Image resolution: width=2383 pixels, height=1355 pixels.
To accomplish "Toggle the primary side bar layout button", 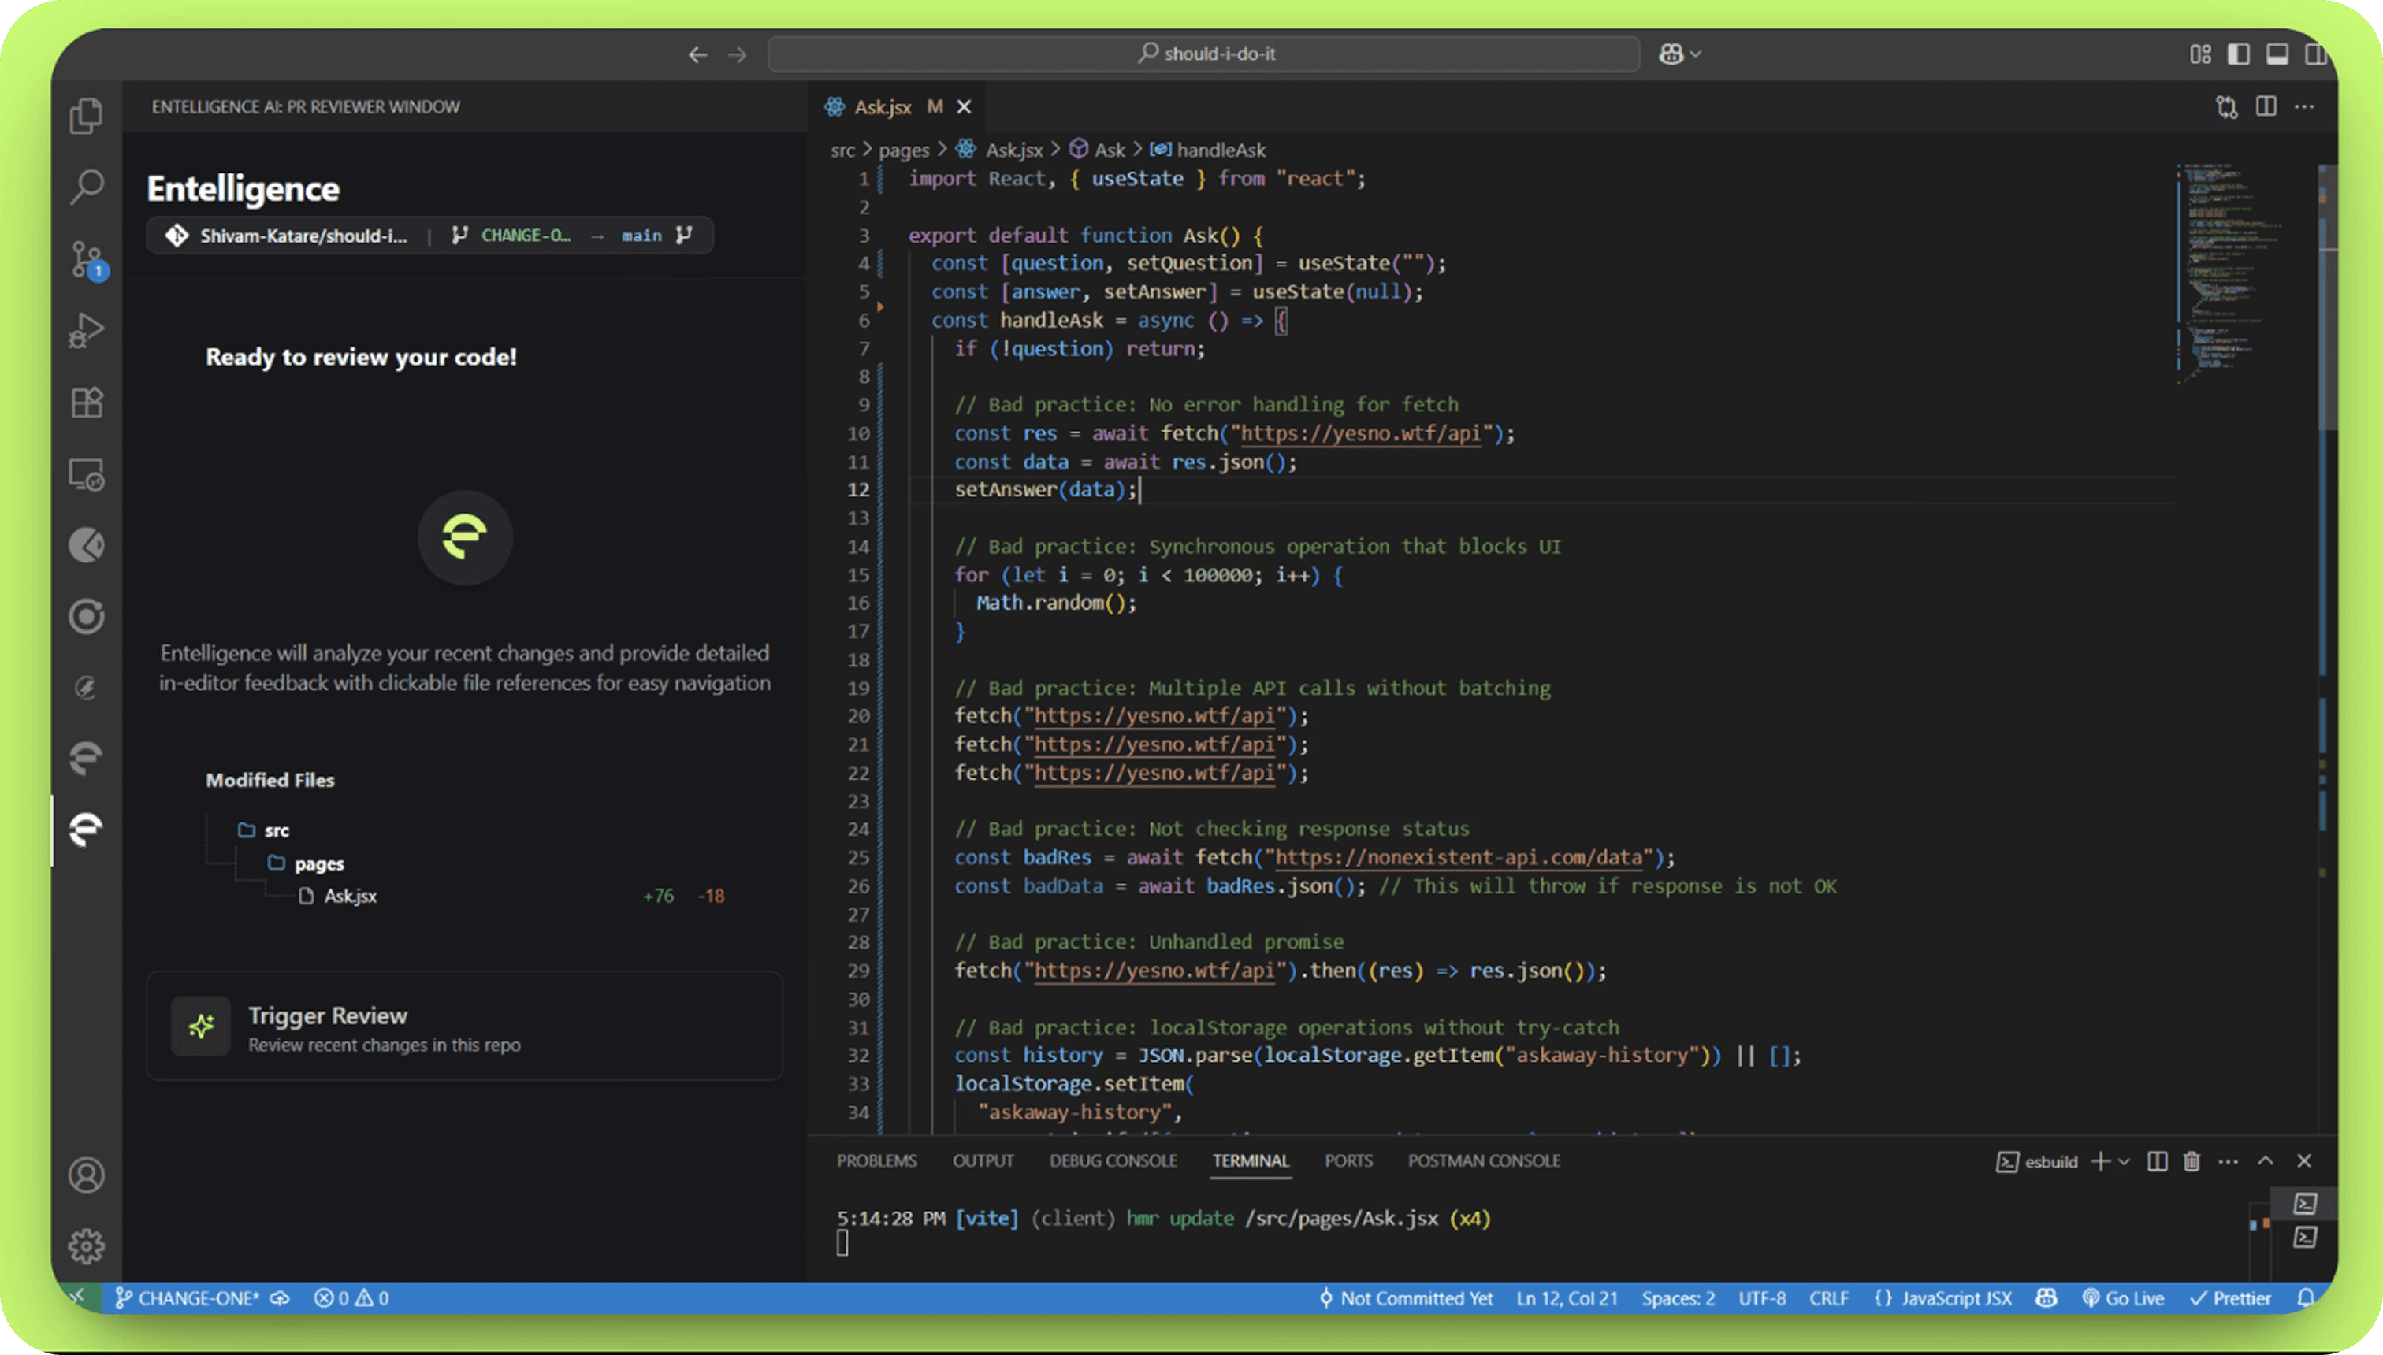I will tap(2238, 54).
